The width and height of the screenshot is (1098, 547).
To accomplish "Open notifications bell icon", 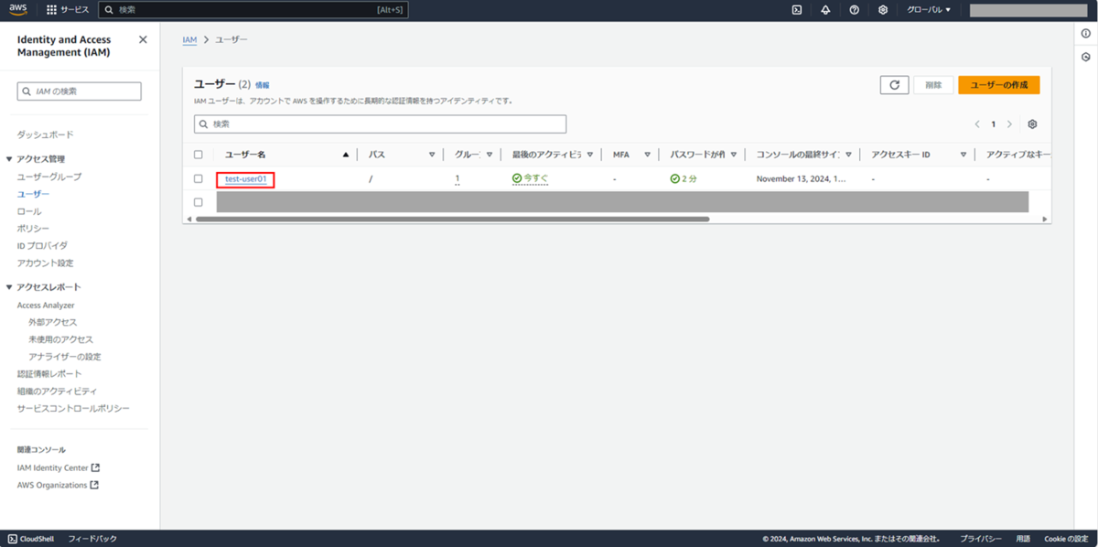I will pos(825,9).
